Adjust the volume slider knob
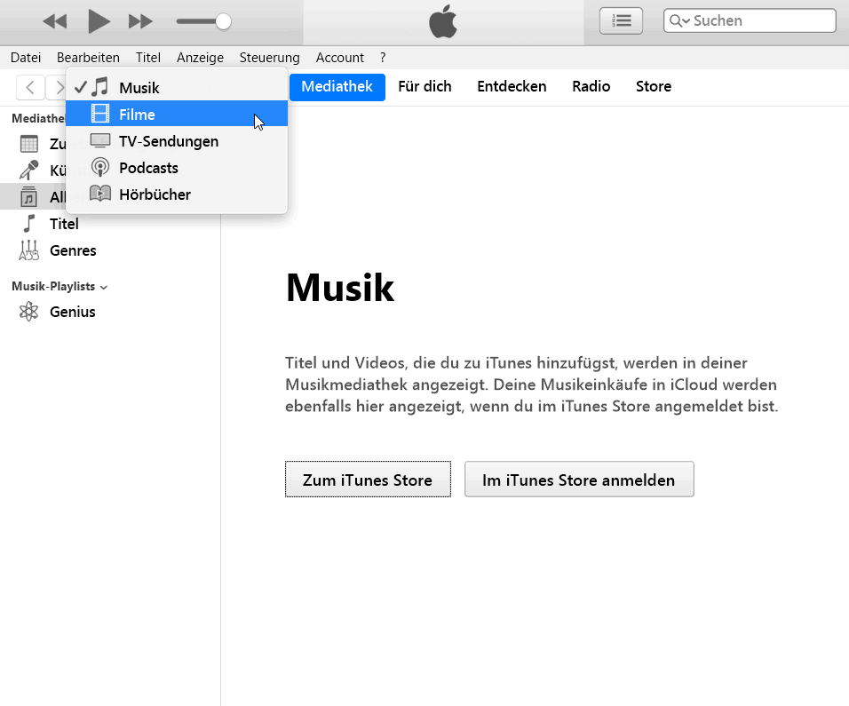 (x=223, y=21)
